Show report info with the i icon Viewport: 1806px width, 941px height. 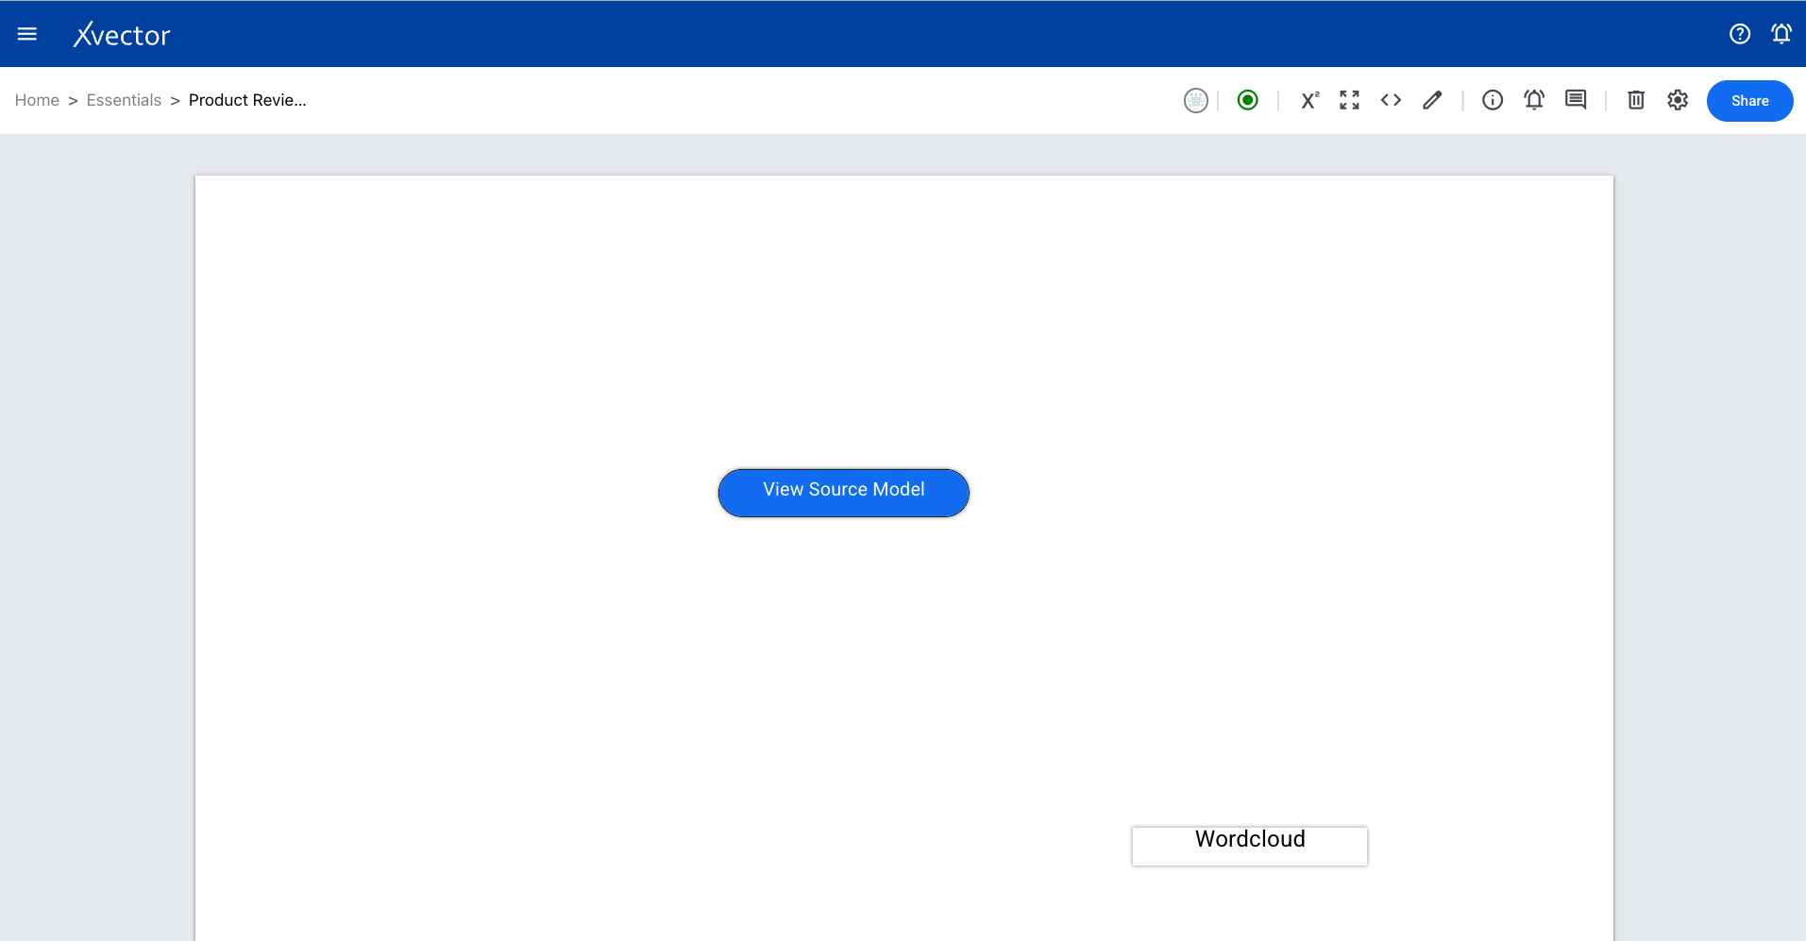coord(1493,100)
